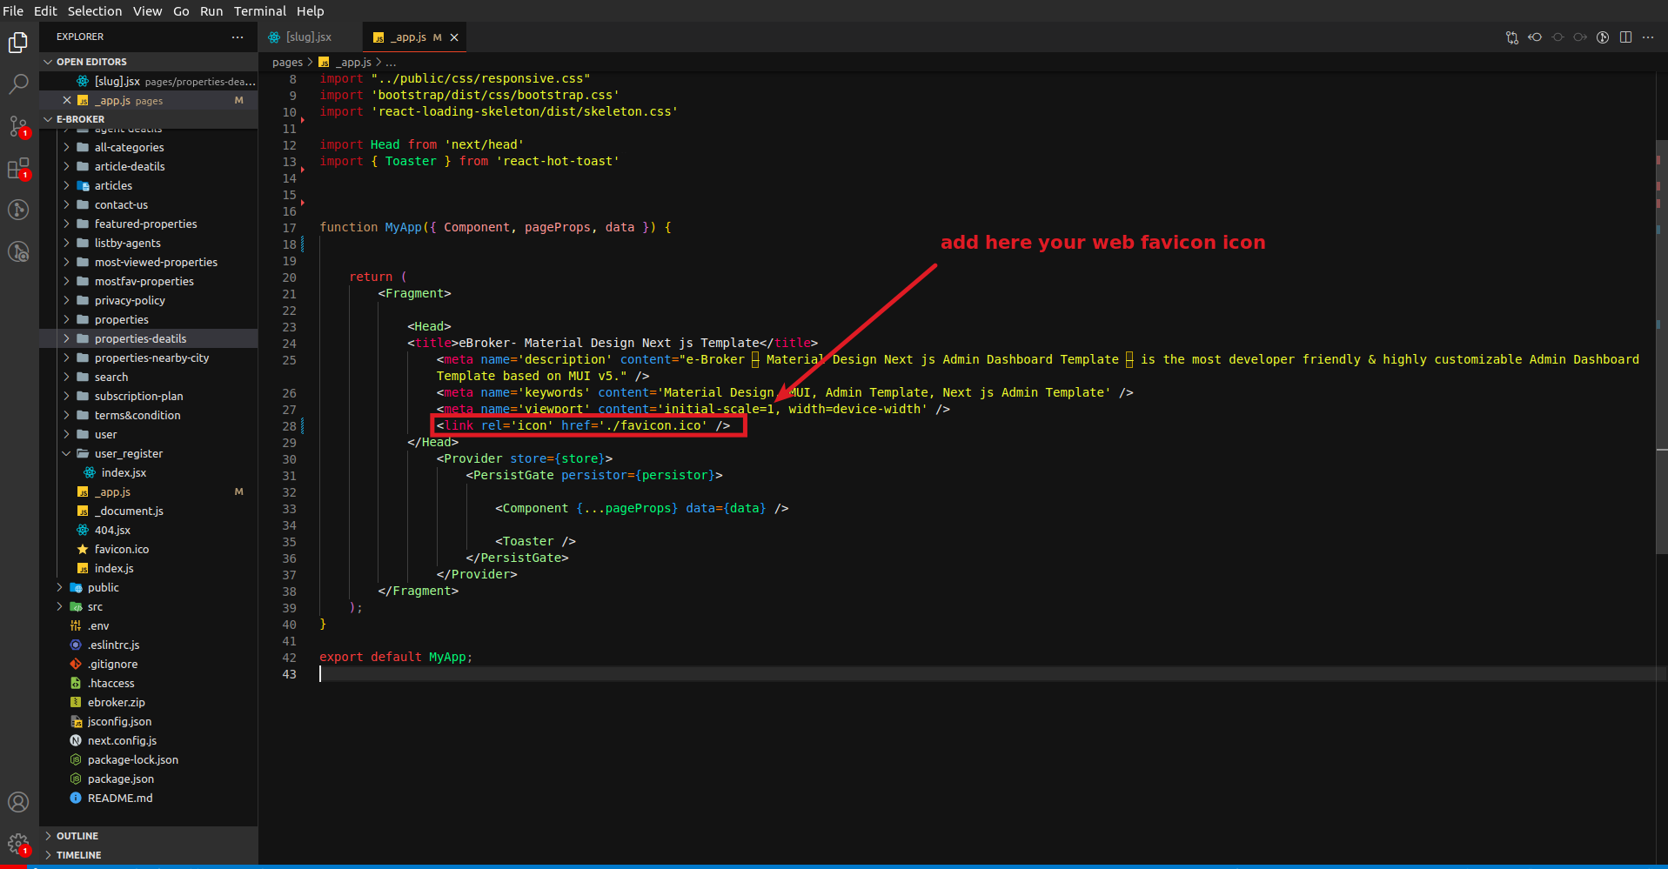Open the File menu

[x=13, y=11]
